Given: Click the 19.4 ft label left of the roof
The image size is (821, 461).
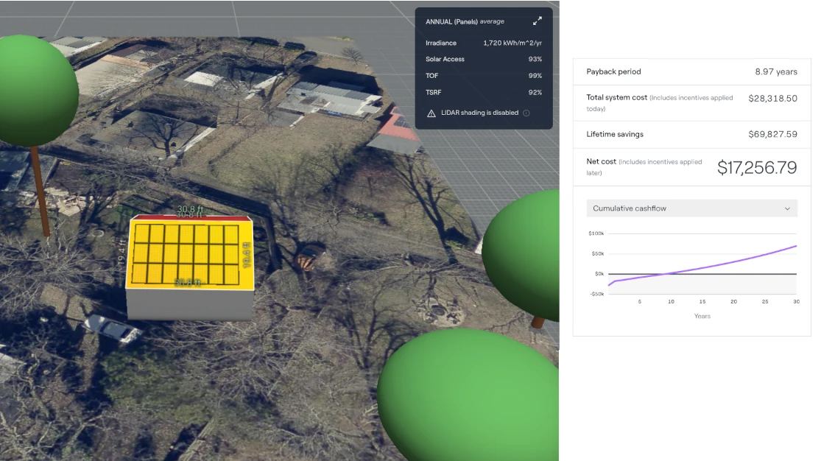Looking at the screenshot, I should point(122,259).
